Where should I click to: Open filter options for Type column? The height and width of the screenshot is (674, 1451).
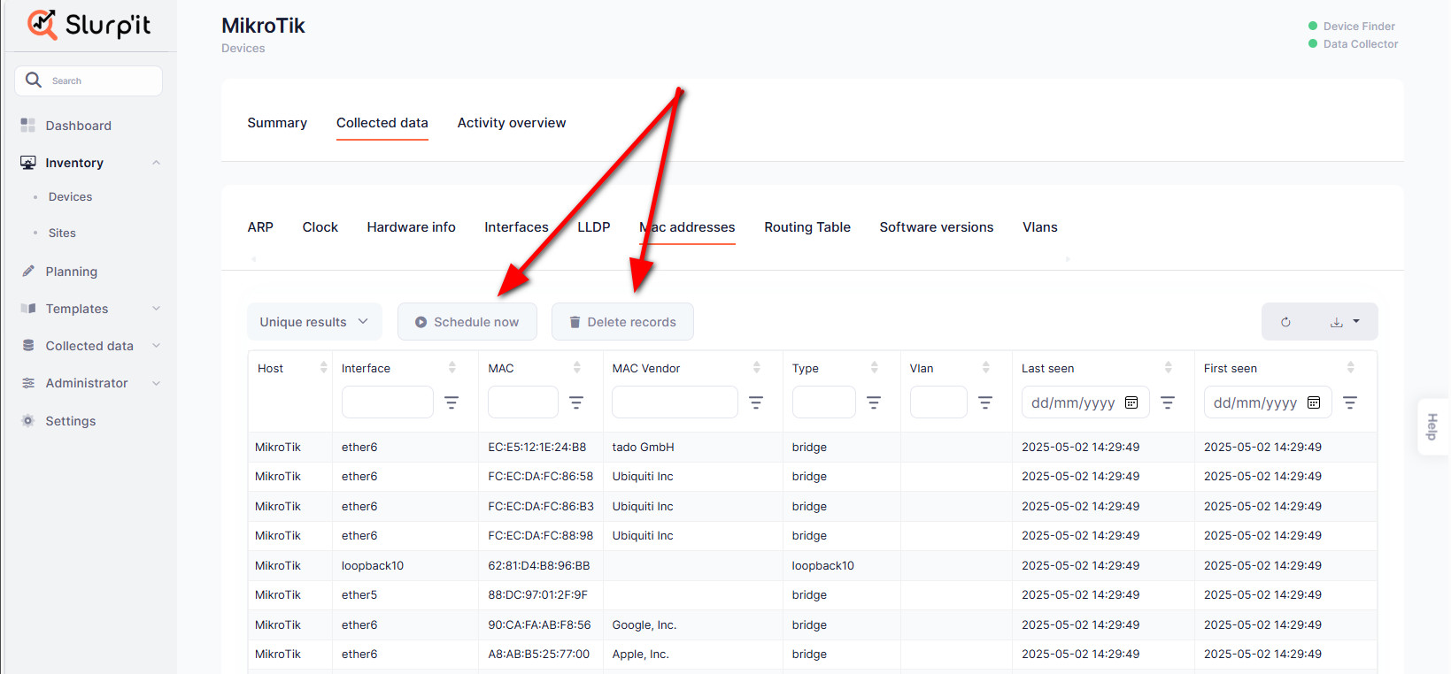(x=874, y=402)
